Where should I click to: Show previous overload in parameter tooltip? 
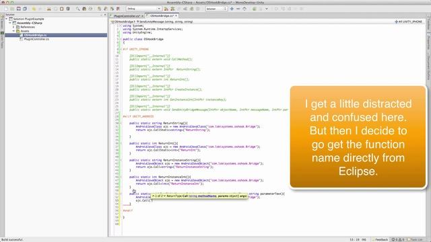[x=154, y=196]
